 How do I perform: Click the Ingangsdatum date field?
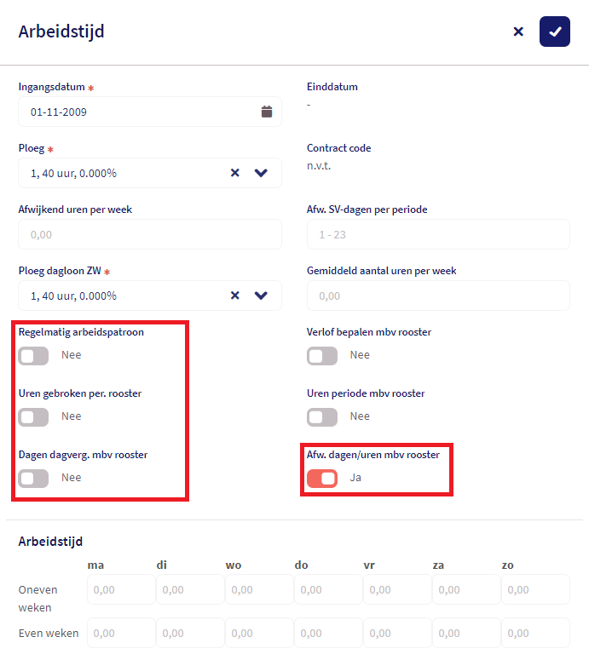click(x=136, y=112)
